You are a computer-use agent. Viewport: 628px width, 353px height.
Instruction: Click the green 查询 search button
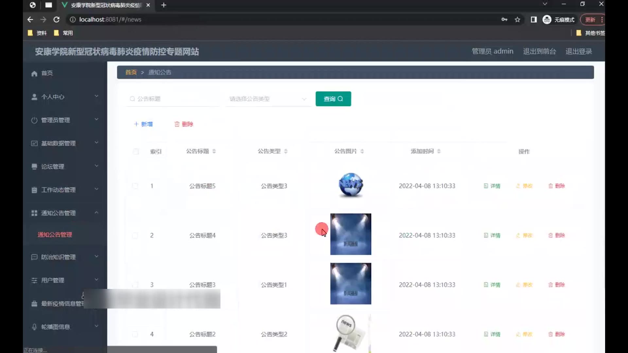point(333,99)
